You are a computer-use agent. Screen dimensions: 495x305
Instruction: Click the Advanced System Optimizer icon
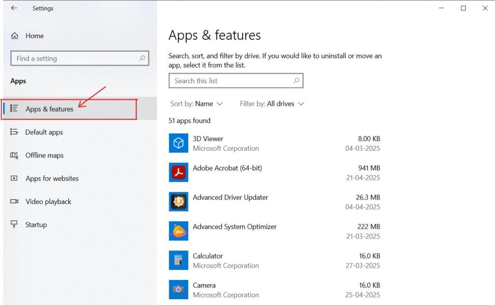point(178,231)
